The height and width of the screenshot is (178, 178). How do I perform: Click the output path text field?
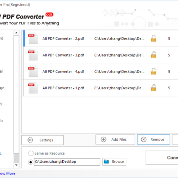click(67, 162)
